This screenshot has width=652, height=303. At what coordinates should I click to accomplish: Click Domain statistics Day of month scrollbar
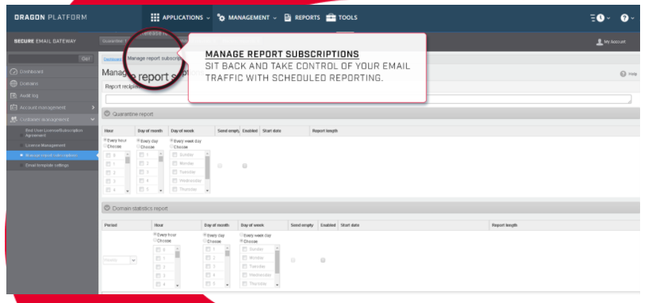[x=228, y=267]
